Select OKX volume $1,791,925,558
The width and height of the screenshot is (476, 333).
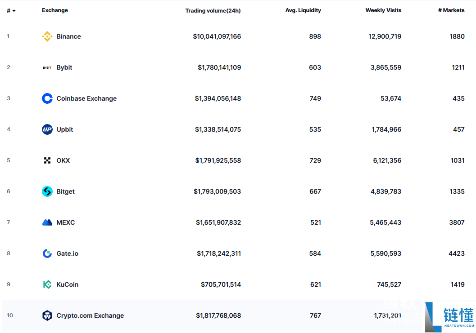[x=218, y=160]
